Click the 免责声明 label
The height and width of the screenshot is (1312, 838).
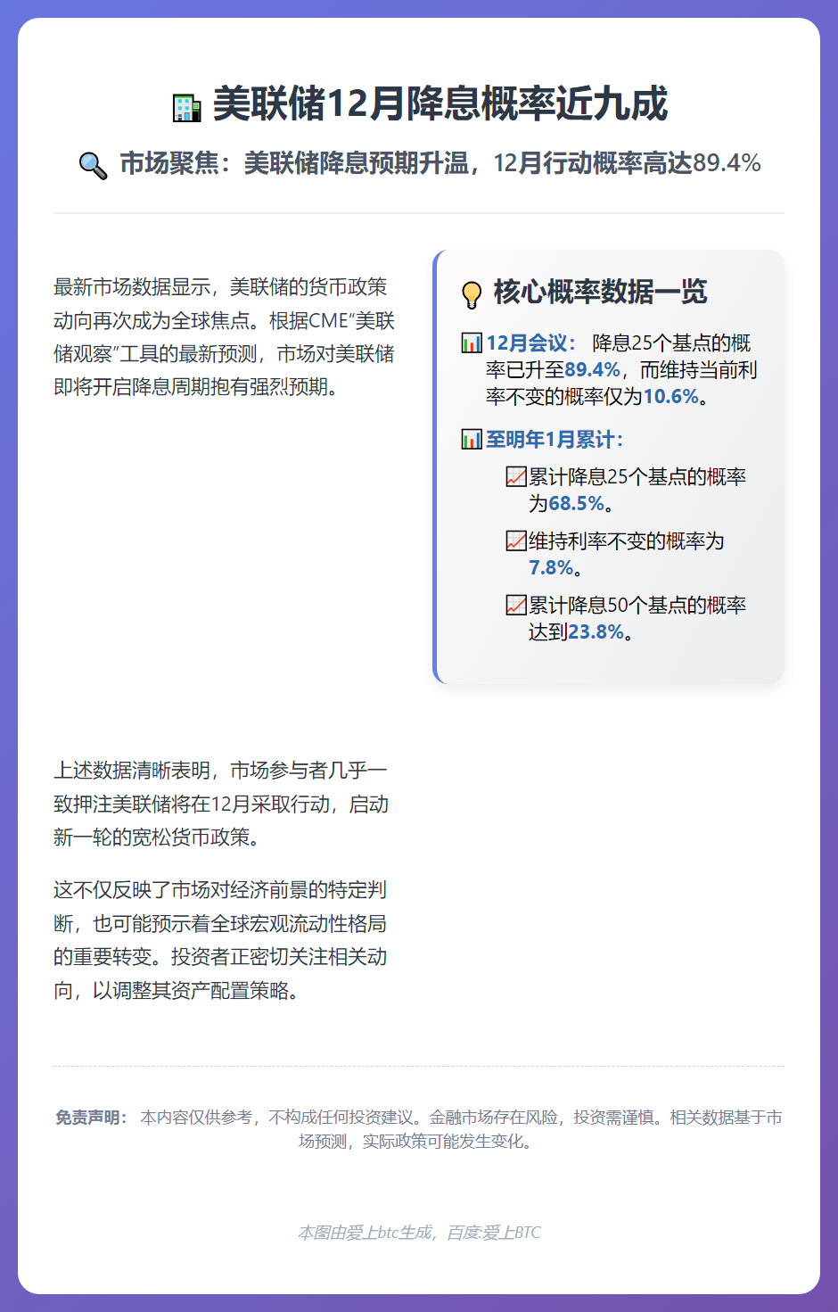[92, 1118]
